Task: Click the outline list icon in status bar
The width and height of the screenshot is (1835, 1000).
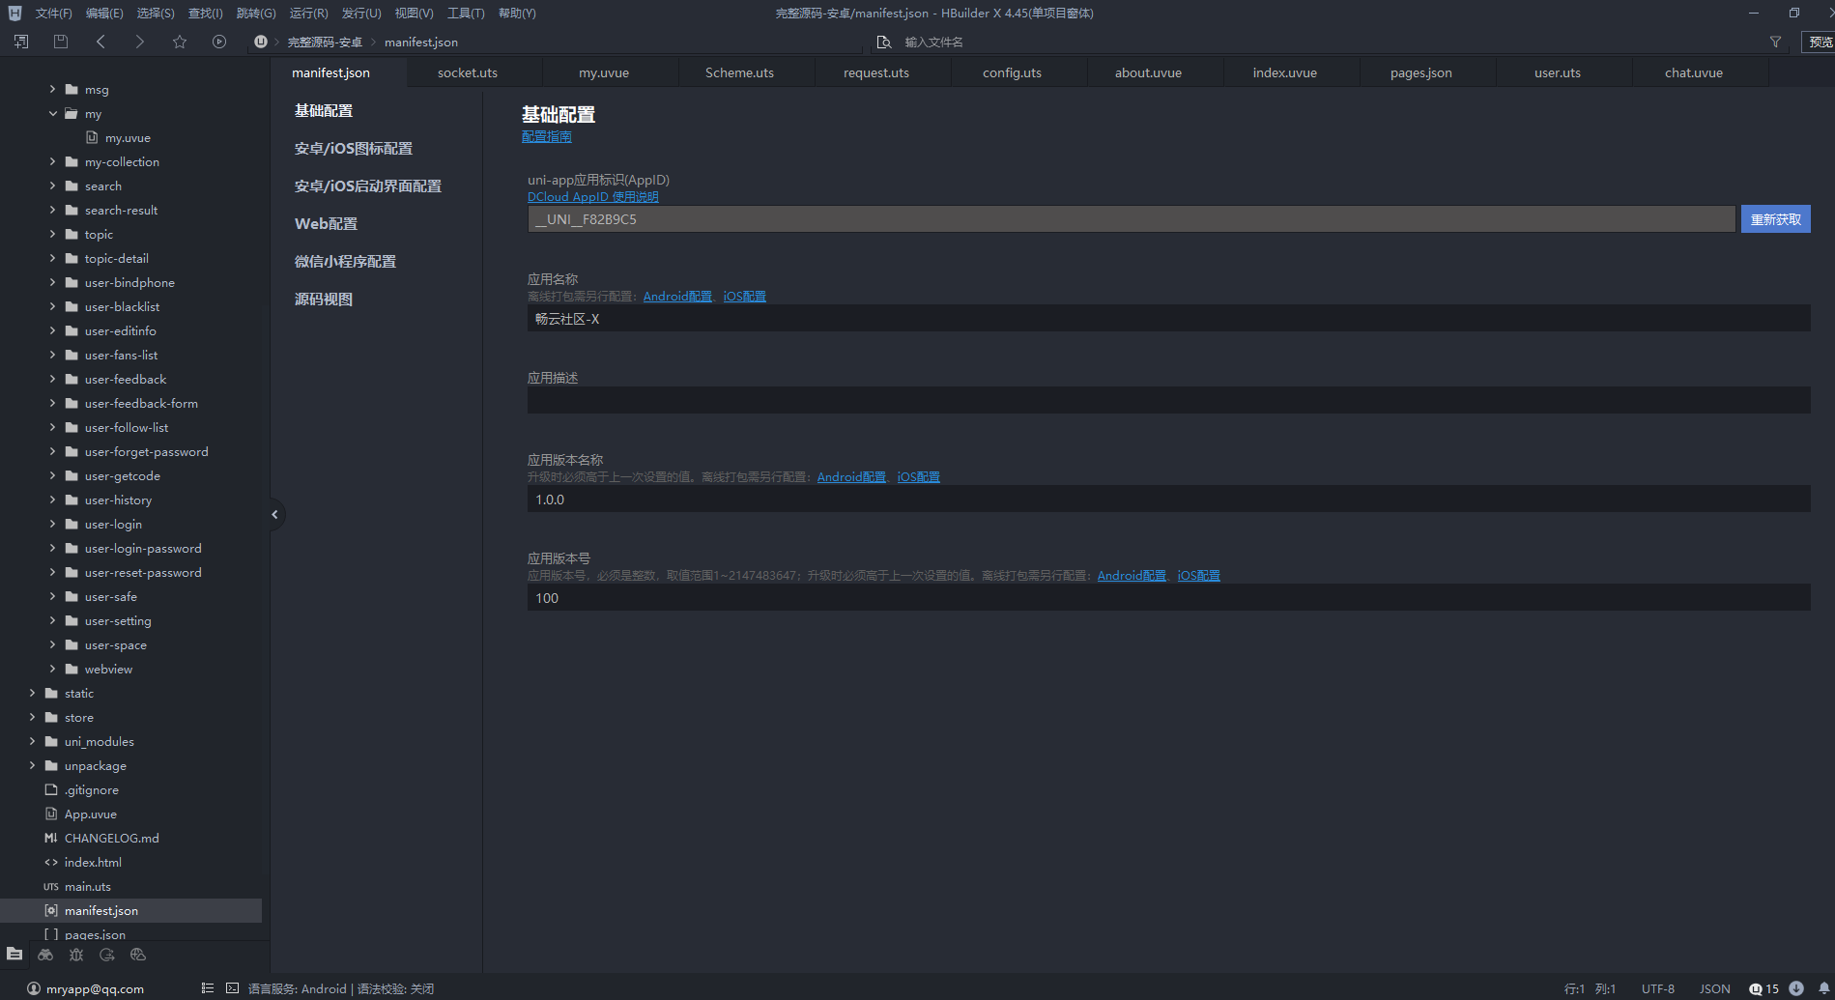Action: [208, 988]
